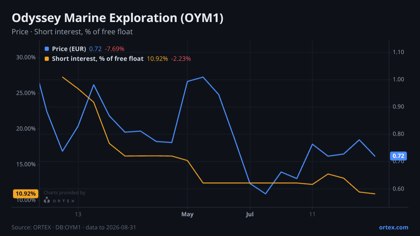The image size is (420, 236).
Task: Click the 20.00% left axis label
Action: click(x=26, y=129)
